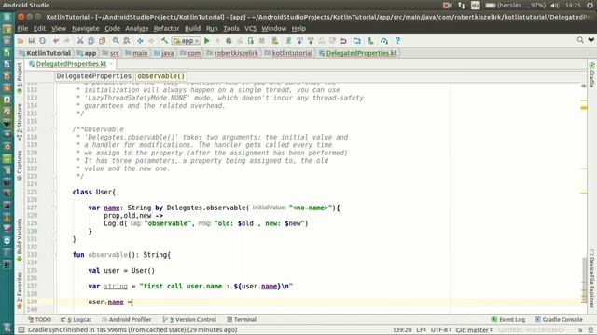Screen dimensions: 597x335
Task: Click the src breadcrumb folder
Action: [x=111, y=53]
